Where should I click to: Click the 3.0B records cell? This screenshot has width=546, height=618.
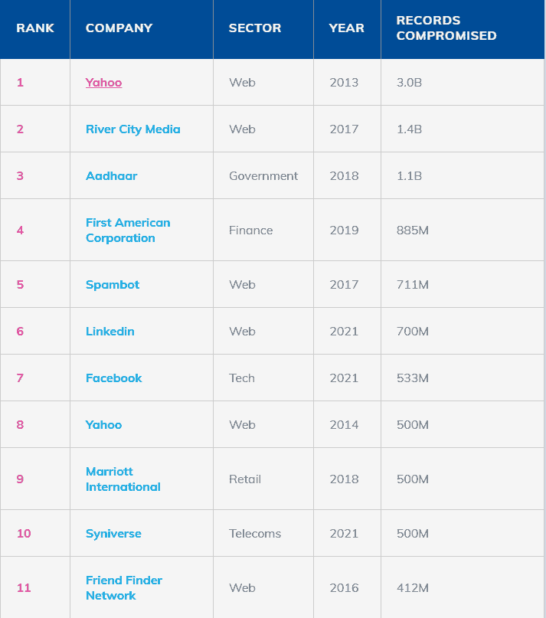[x=409, y=82]
